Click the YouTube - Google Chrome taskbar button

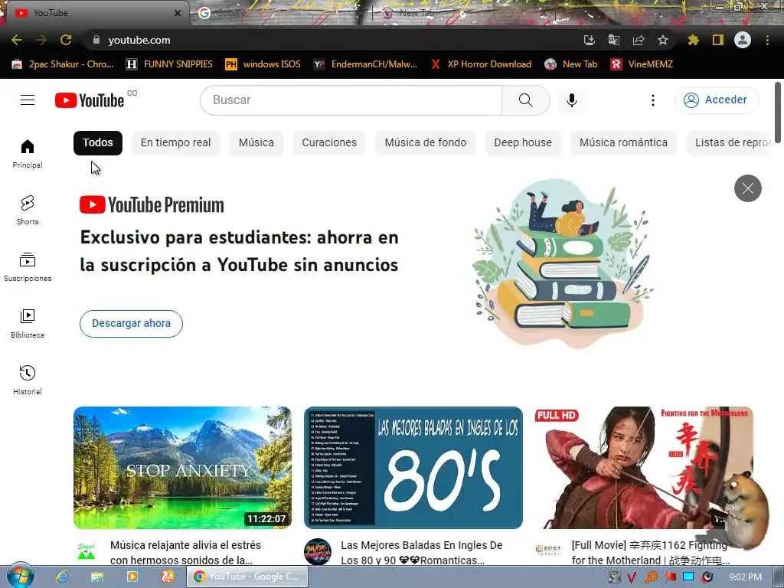247,577
